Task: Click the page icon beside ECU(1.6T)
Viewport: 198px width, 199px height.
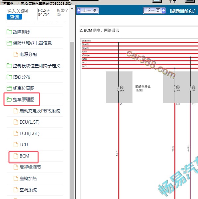Action: [x=16, y=133]
